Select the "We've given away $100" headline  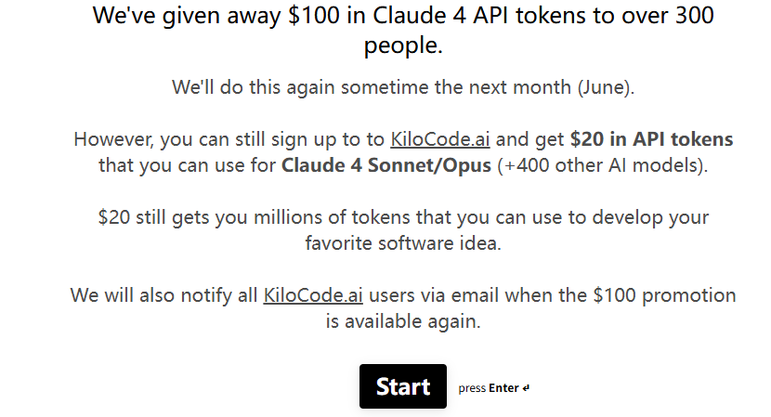tap(216, 15)
